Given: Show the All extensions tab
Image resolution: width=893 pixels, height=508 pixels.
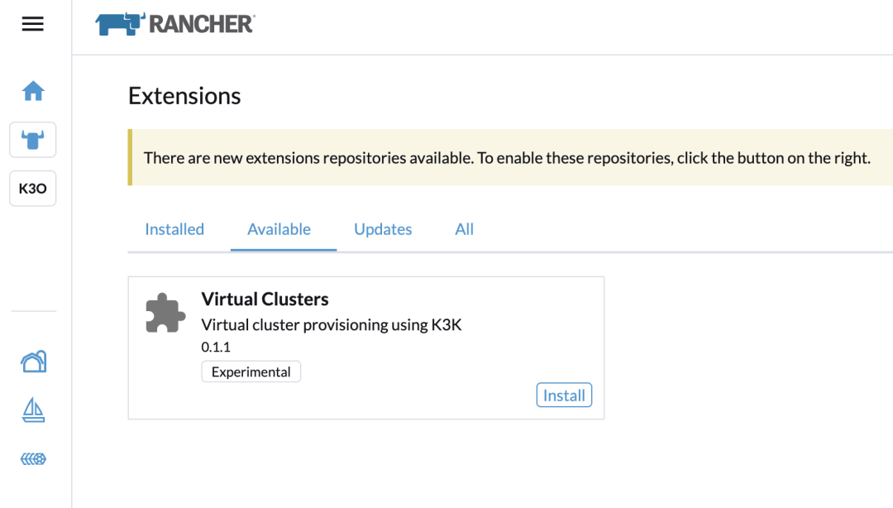Looking at the screenshot, I should click(x=464, y=229).
